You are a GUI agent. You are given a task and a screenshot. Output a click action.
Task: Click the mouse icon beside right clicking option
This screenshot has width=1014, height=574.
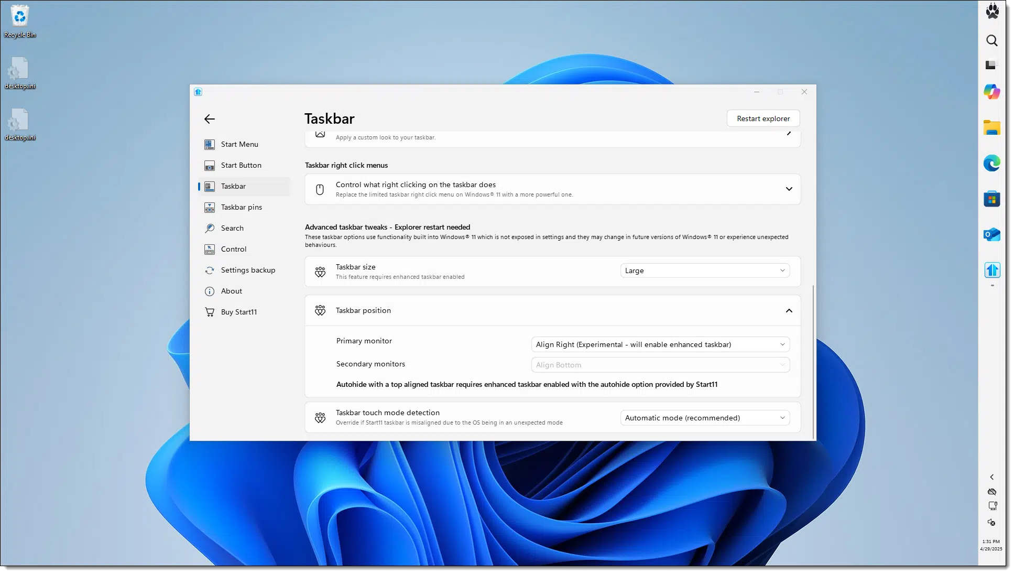pyautogui.click(x=320, y=189)
